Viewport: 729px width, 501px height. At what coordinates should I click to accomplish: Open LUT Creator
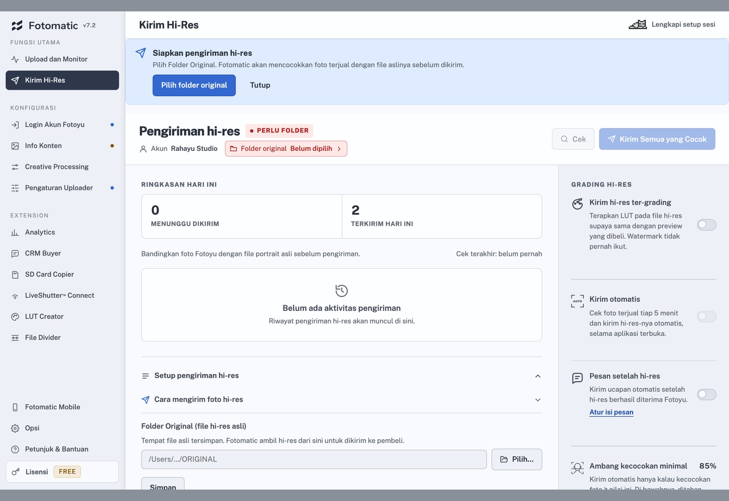pos(62,317)
